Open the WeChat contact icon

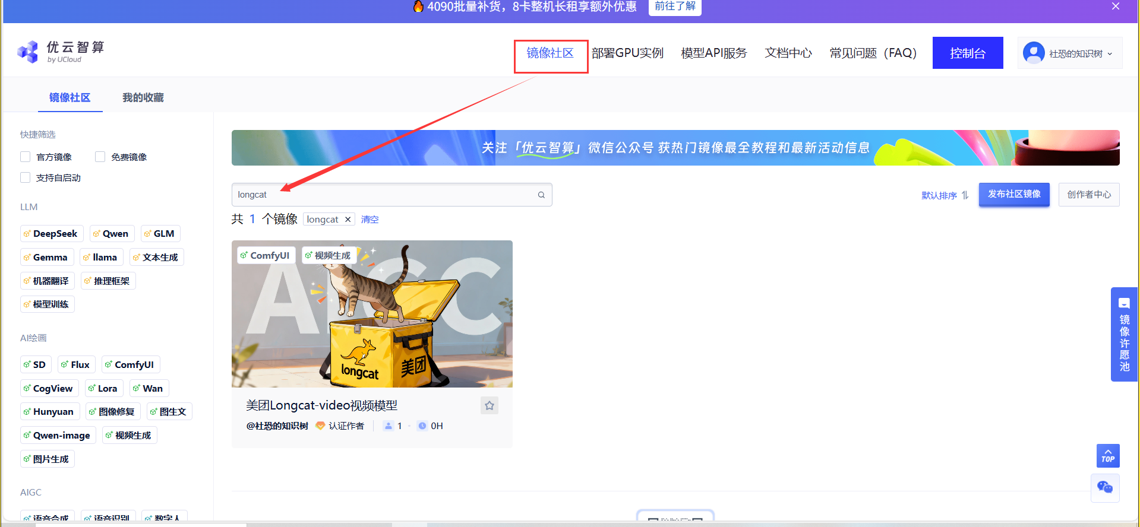coord(1105,487)
